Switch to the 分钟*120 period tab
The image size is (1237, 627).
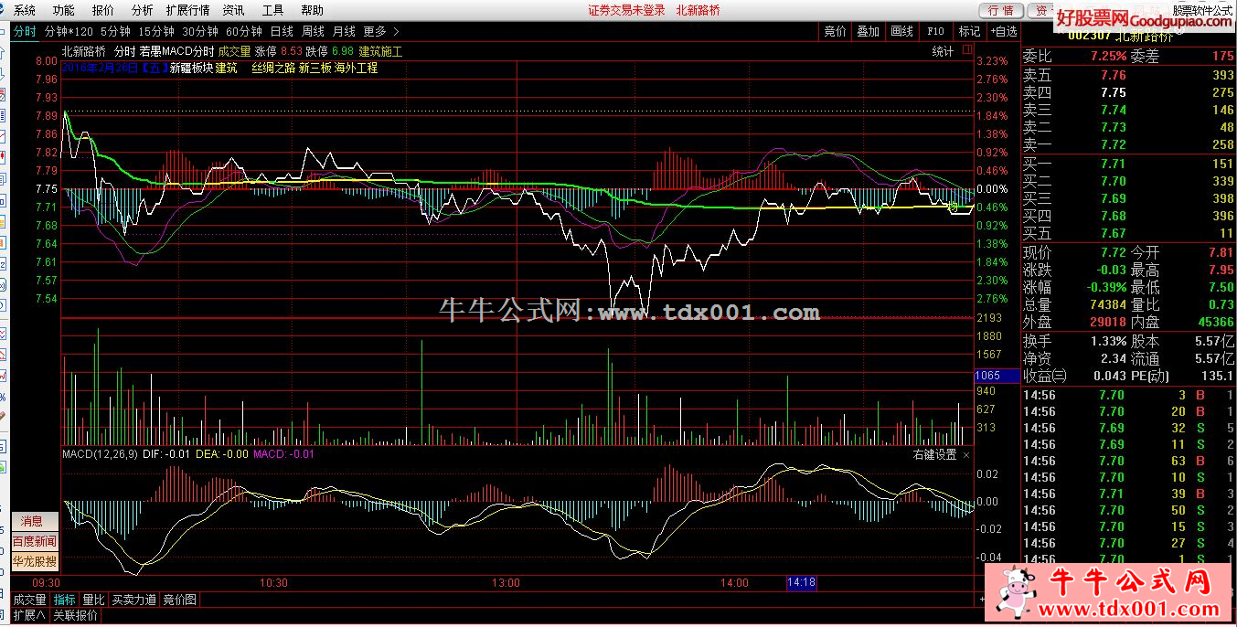pos(69,31)
